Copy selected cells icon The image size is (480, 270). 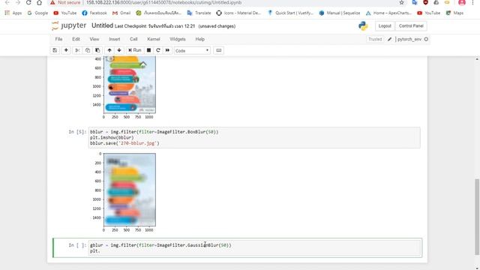tap(88, 50)
